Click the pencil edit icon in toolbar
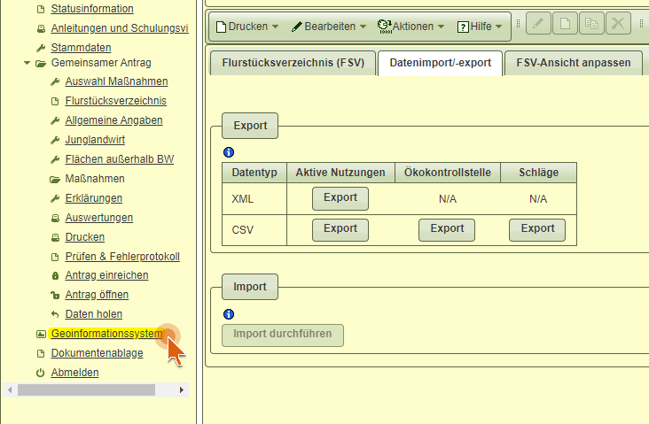649x424 pixels. (538, 25)
